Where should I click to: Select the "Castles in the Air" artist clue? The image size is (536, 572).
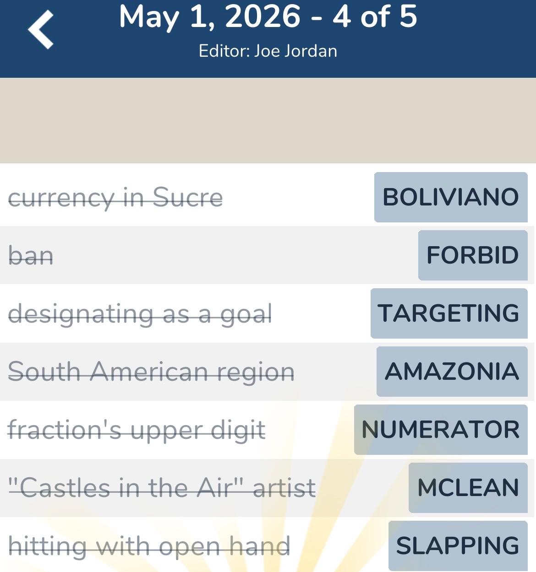point(162,488)
